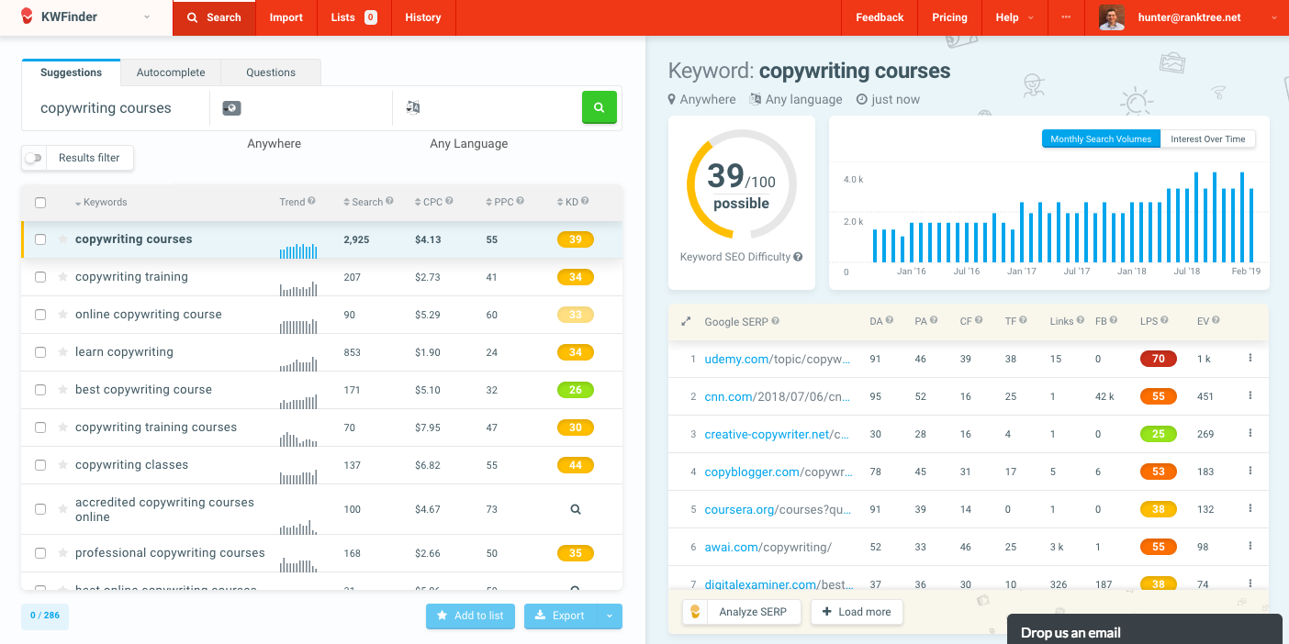This screenshot has width=1289, height=644.
Task: Expand the Google SERP table fullscreen
Action: (685, 322)
